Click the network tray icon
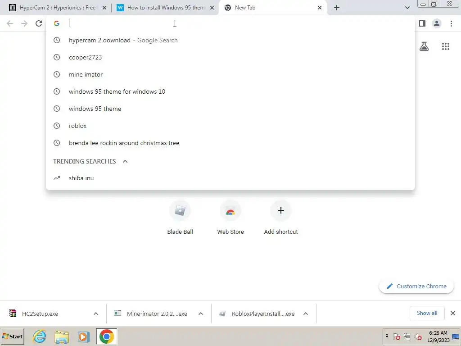Viewport: 461px width, 346px height. pyautogui.click(x=407, y=336)
